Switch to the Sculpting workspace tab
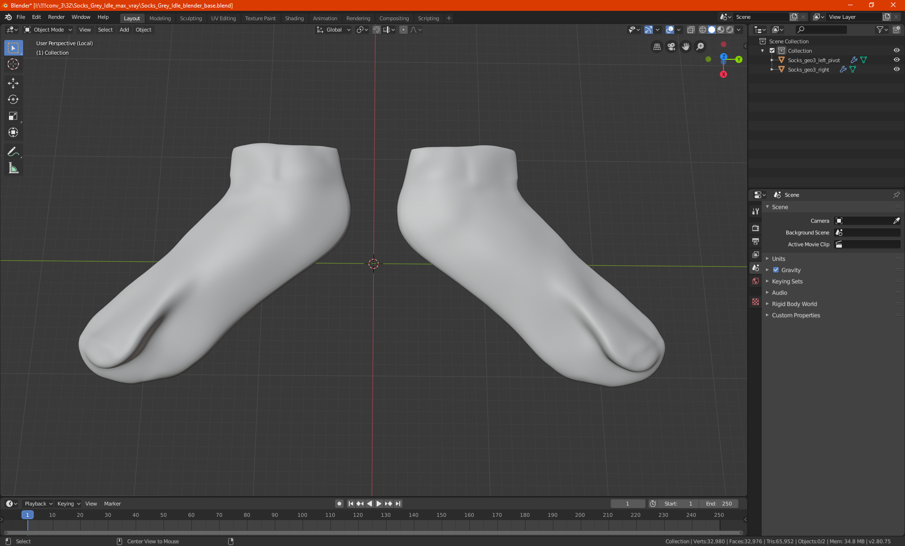This screenshot has height=546, width=905. coord(190,18)
